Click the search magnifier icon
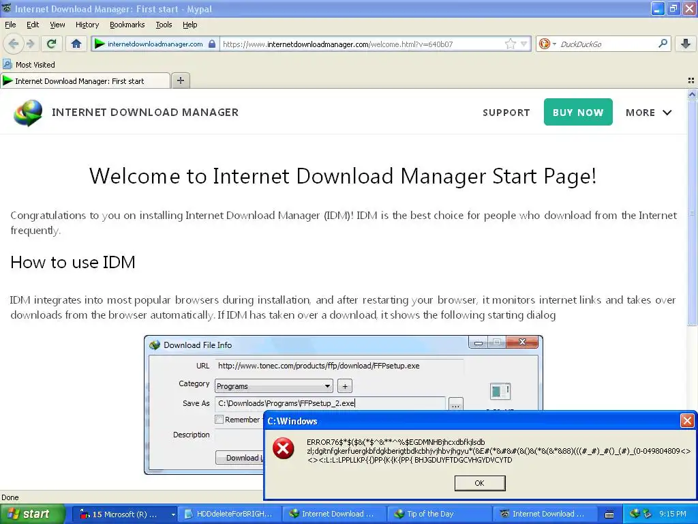The height and width of the screenshot is (524, 698). [x=663, y=44]
